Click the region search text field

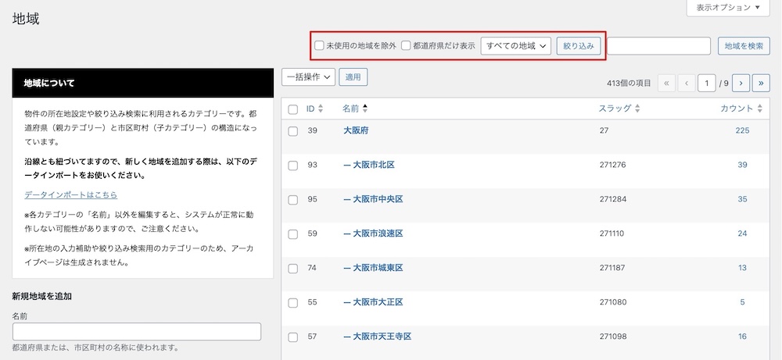click(658, 46)
